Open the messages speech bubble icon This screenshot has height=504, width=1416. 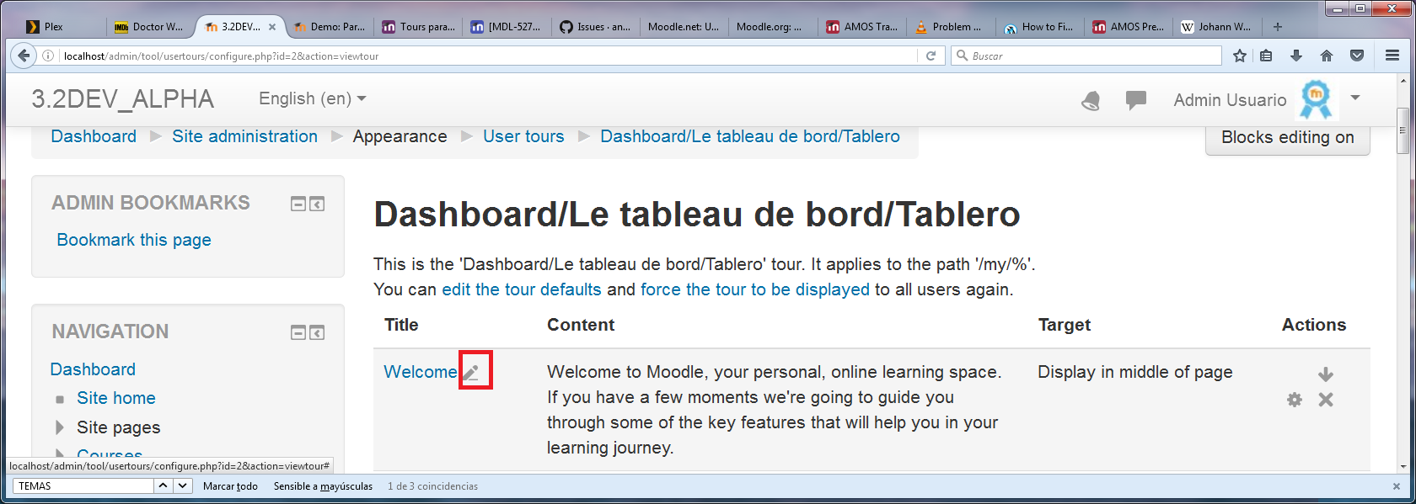pos(1136,100)
